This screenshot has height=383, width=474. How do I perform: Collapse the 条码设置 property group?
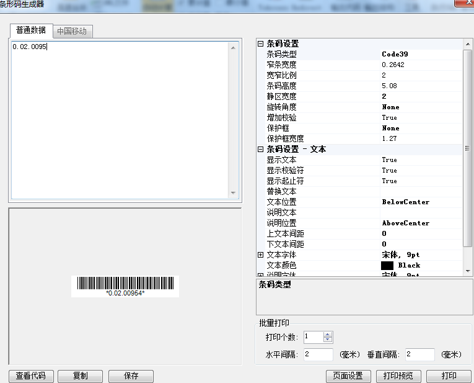click(x=260, y=43)
